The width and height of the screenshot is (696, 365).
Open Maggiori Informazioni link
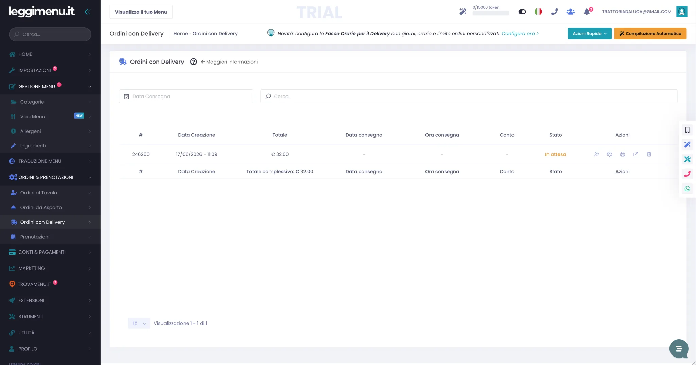pos(229,62)
